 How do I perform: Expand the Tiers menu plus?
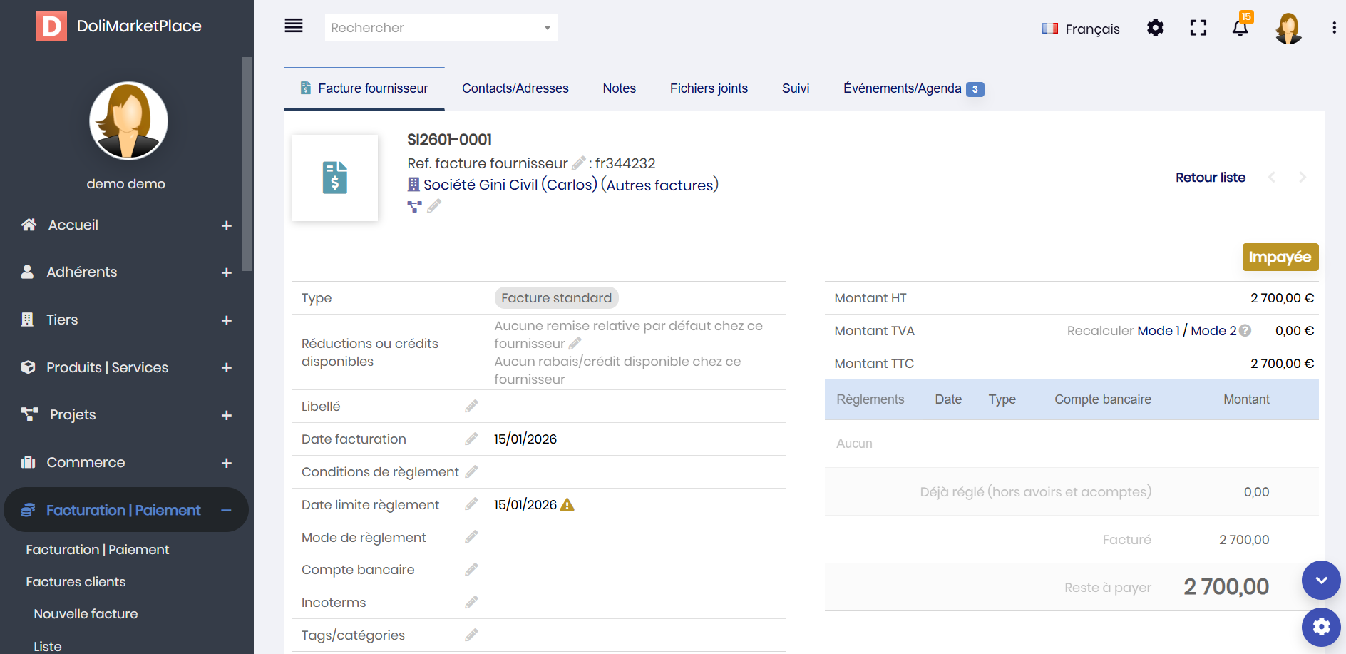(227, 320)
